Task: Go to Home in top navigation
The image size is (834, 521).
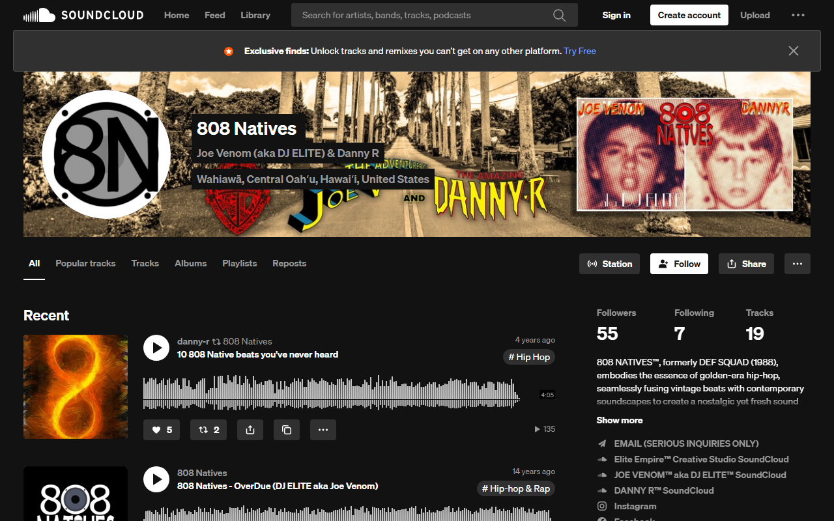Action: click(x=177, y=15)
